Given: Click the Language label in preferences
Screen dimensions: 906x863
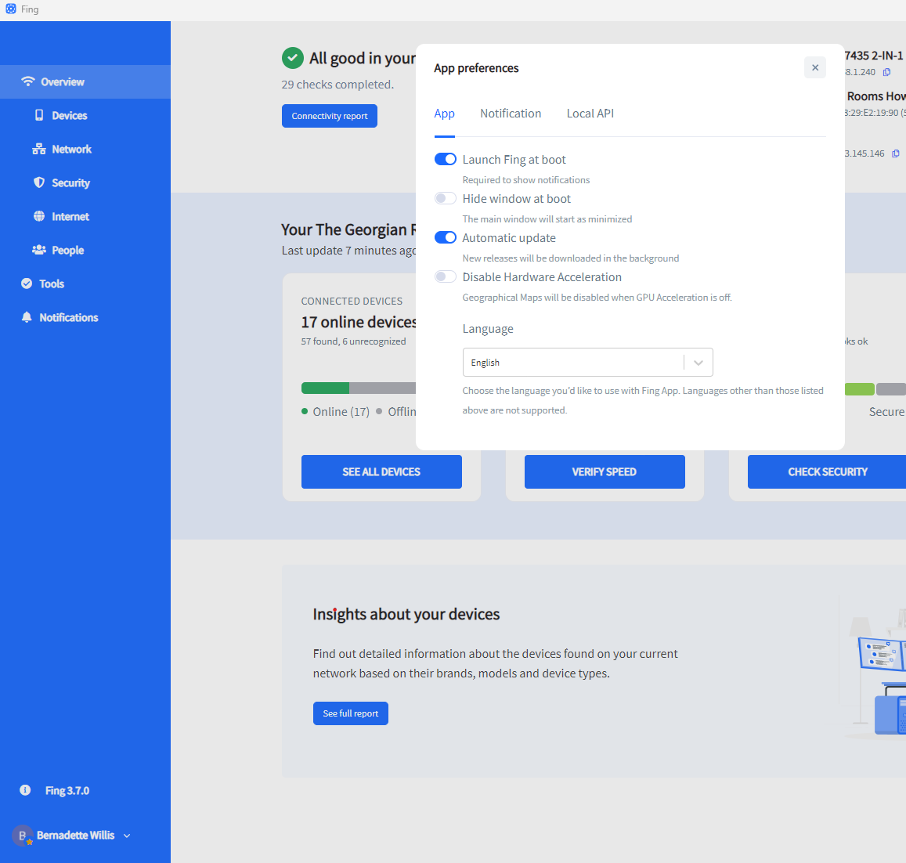Looking at the screenshot, I should [x=488, y=329].
